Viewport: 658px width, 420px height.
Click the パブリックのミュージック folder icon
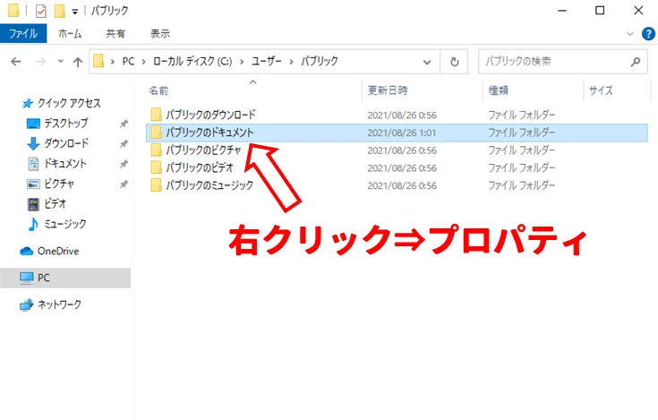[x=156, y=185]
